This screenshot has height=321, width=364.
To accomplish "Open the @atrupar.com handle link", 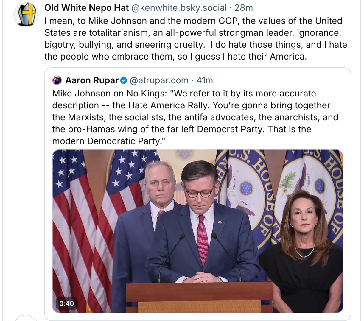I will pos(159,80).
